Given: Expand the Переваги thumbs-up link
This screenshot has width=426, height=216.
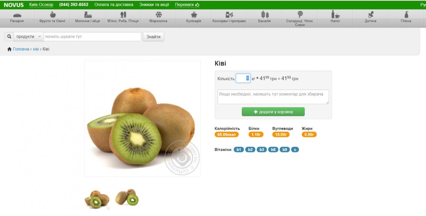Looking at the screenshot, I should 187,5.
